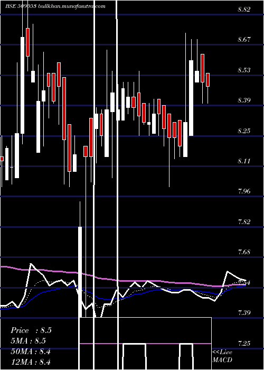Click the 8.82 price axis label
Image resolution: width=264 pixels, height=370 pixels.
coord(244,10)
